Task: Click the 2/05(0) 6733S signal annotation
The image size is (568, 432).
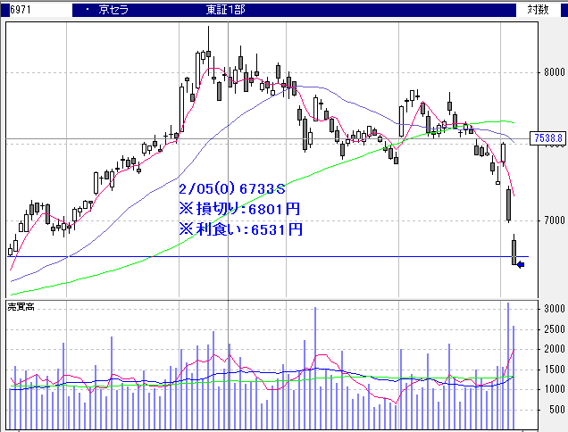Action: (x=231, y=190)
